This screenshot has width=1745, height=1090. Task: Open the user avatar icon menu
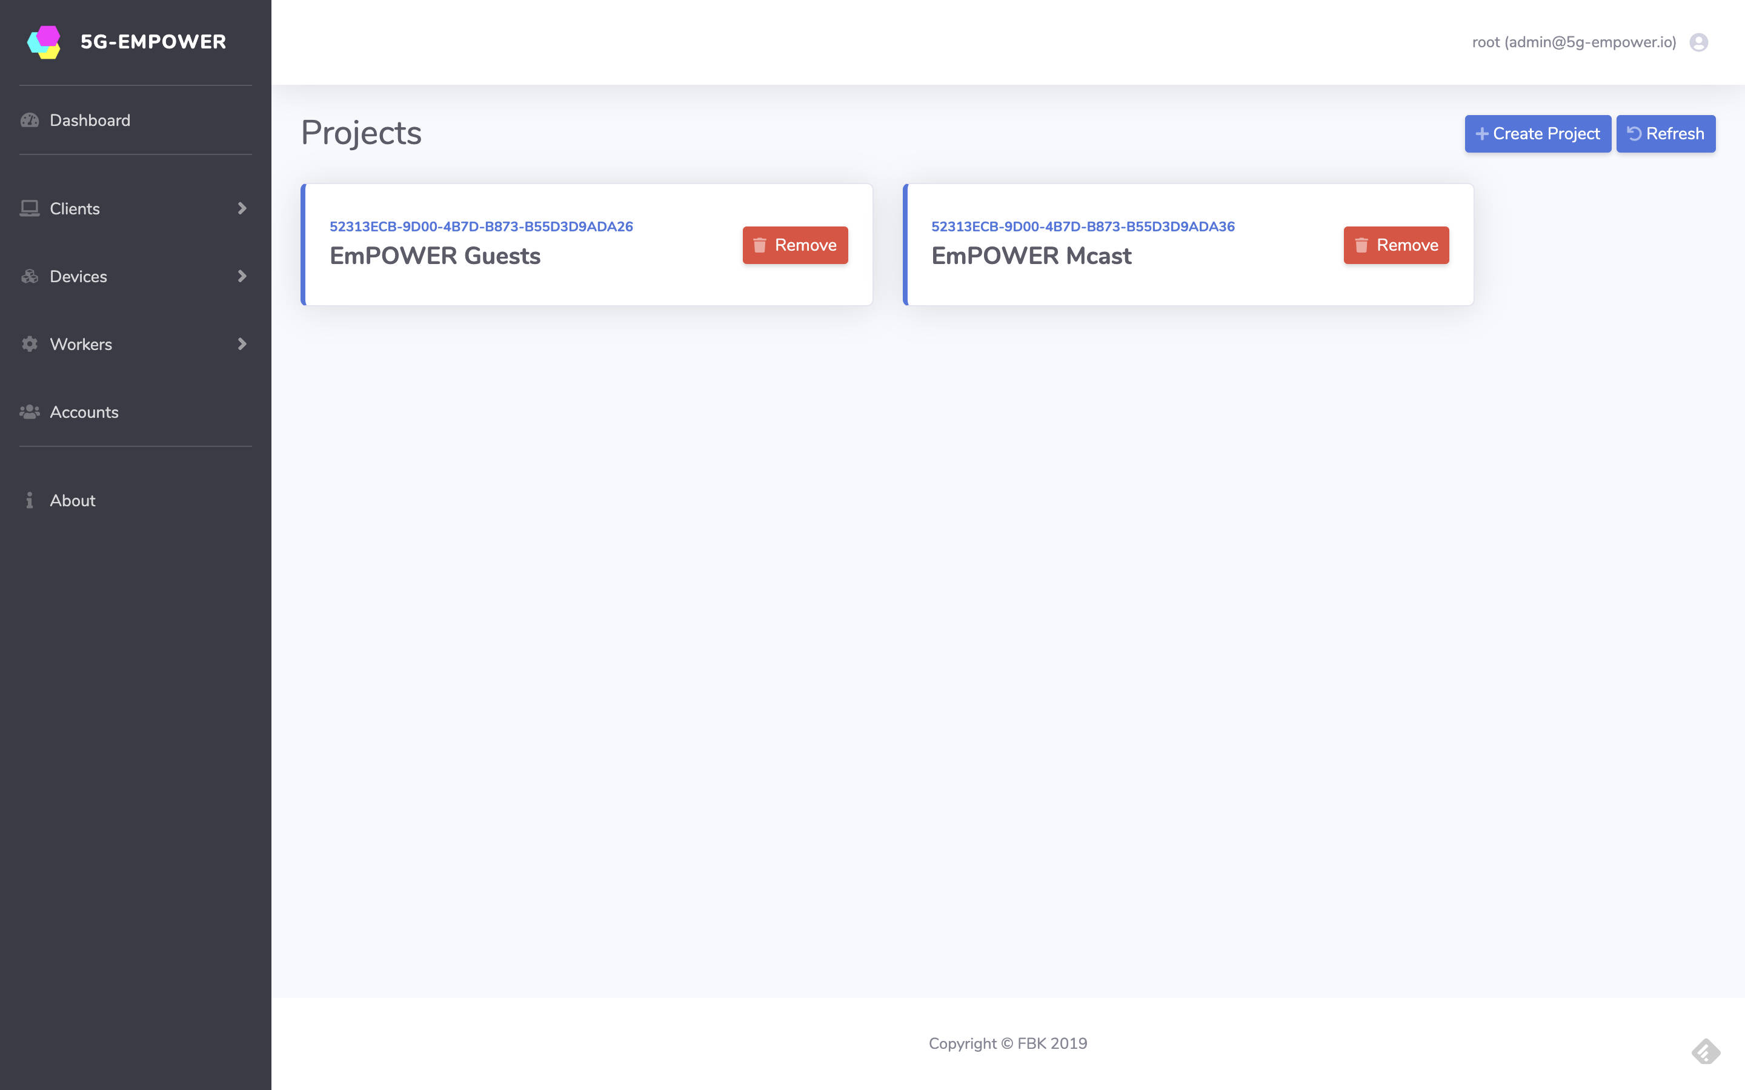(1698, 42)
